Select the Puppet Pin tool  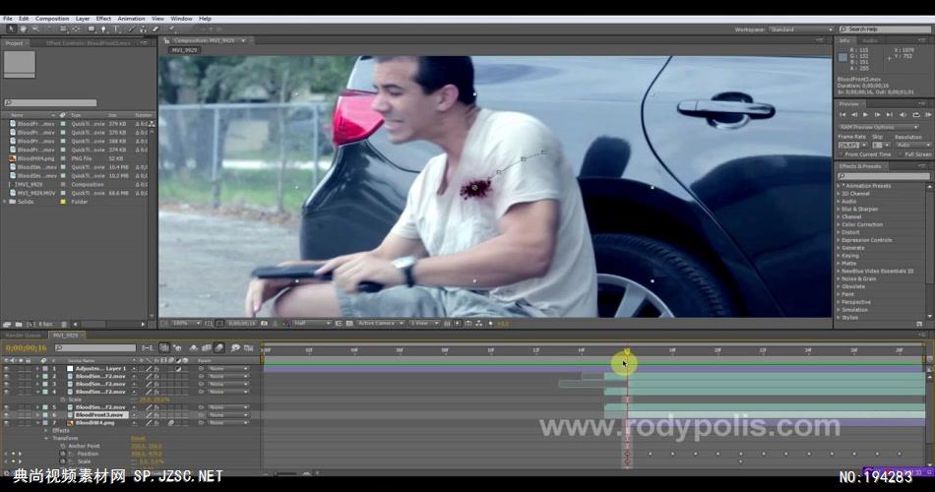171,29
